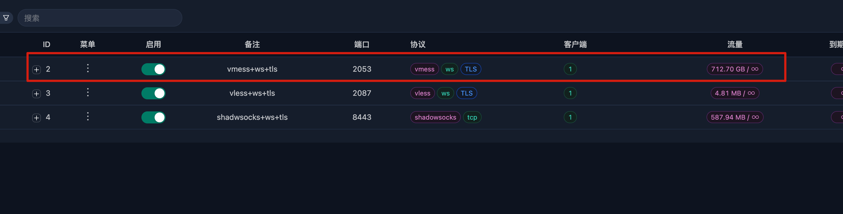Click the vmess protocol tag
This screenshot has height=214, width=843.
(x=425, y=69)
